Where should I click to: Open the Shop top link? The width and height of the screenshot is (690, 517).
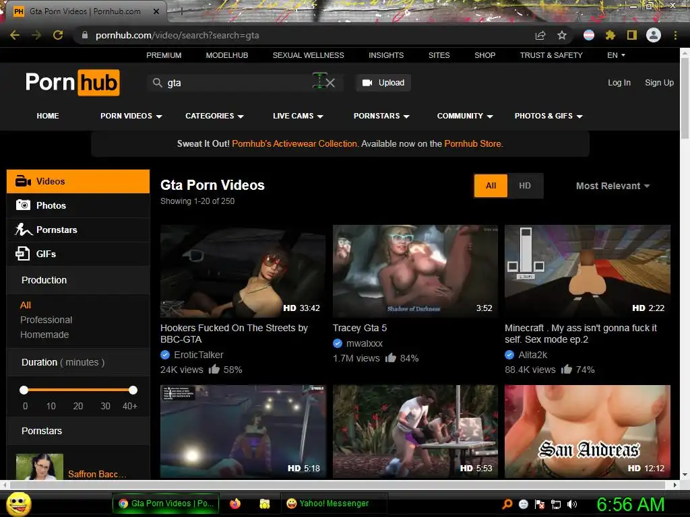tap(484, 55)
